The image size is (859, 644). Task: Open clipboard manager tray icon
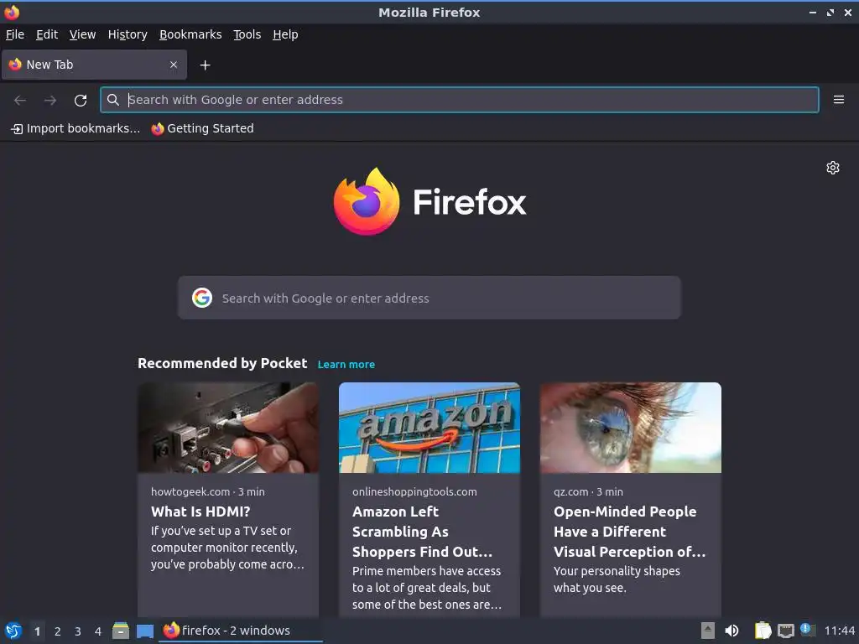(763, 631)
